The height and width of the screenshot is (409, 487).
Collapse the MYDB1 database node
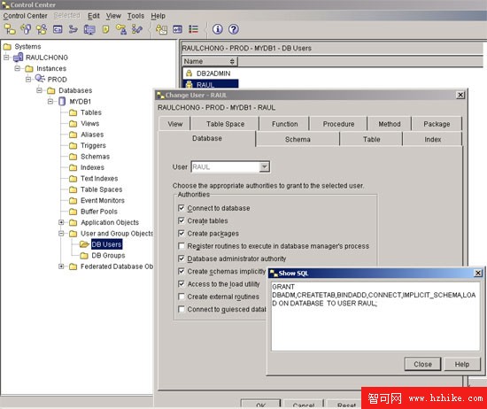(50, 101)
